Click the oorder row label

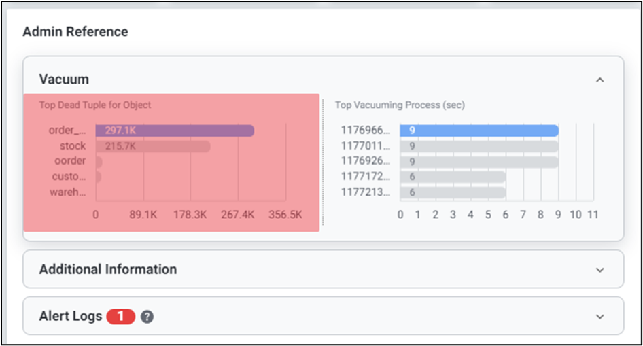tap(71, 161)
